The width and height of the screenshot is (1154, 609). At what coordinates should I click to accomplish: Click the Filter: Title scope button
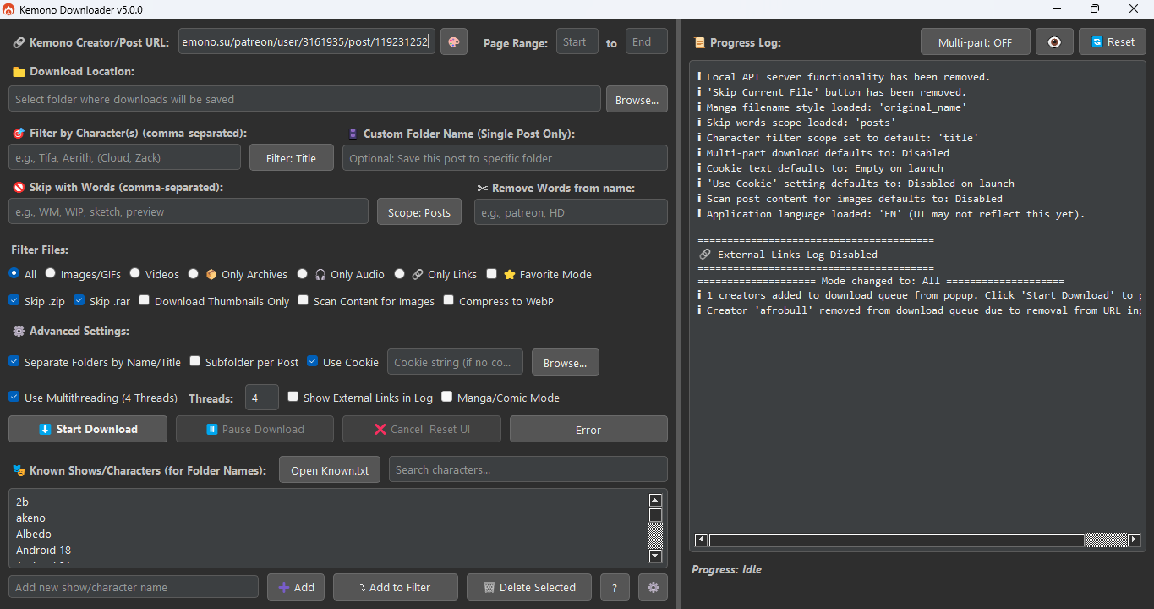pyautogui.click(x=291, y=158)
